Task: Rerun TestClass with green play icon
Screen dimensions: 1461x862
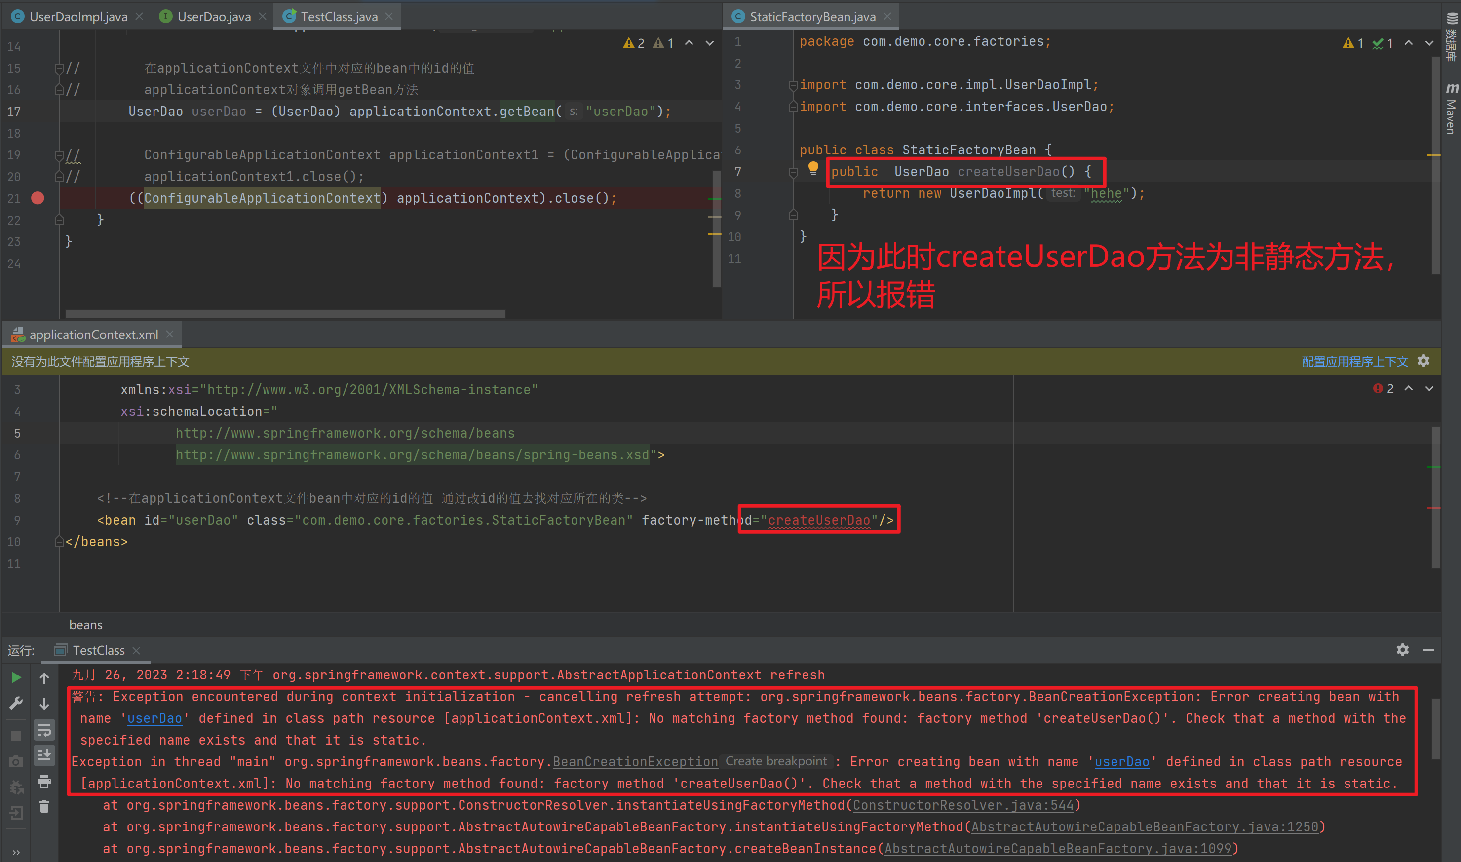Action: coord(16,677)
